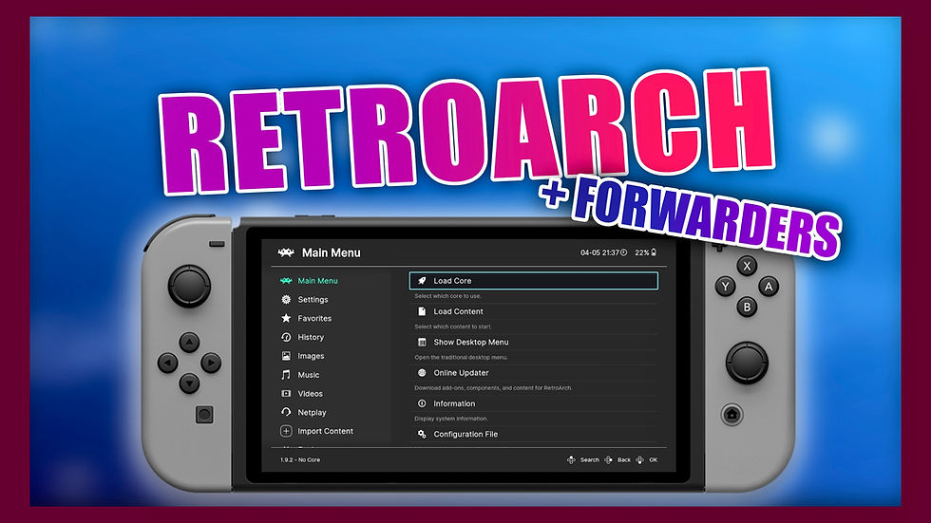Click the right Joy-Con analog stick
The width and height of the screenshot is (931, 523).
pos(747,363)
